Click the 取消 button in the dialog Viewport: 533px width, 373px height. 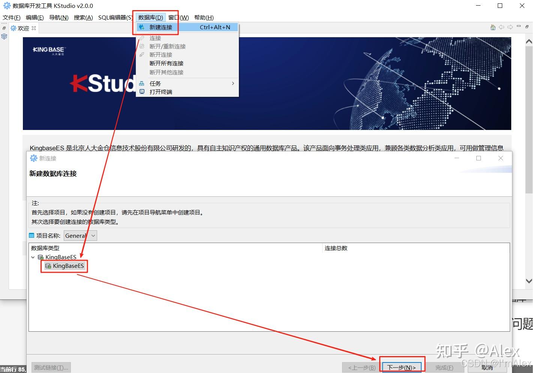coord(487,367)
